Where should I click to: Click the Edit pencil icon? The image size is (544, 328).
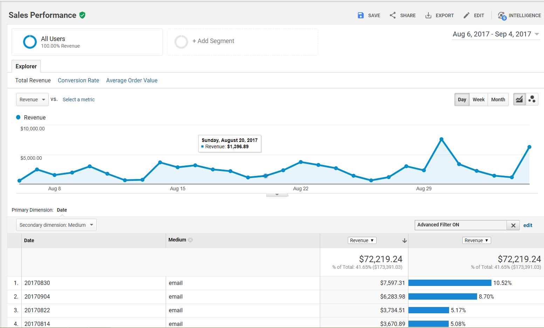[x=466, y=15]
